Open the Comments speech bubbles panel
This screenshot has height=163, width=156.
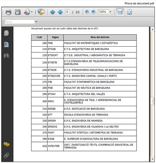6,145
